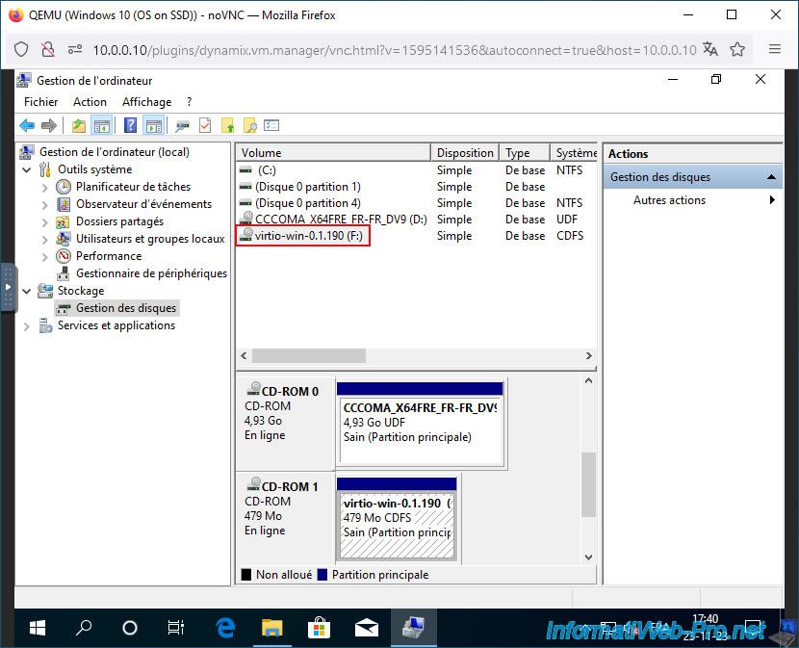Select Observateur d'événements in the tree
The height and width of the screenshot is (648, 799).
tap(143, 204)
